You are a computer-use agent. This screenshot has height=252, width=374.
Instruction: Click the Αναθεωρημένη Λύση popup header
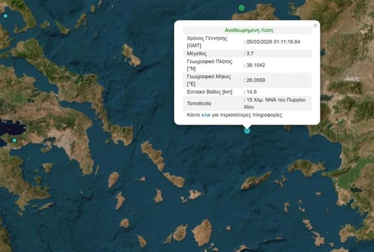(x=249, y=30)
